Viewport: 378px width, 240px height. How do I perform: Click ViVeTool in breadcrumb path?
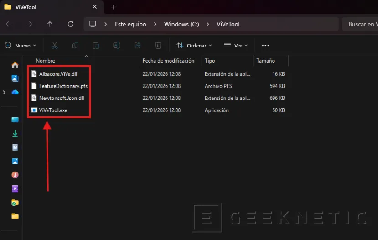pos(228,24)
